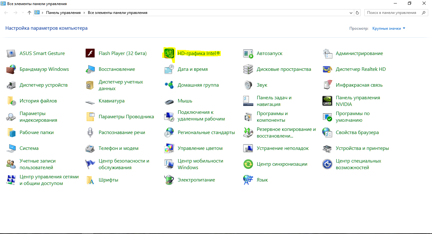The image size is (432, 234).
Task: Click the Региональные стандарты icon
Action: (x=169, y=132)
